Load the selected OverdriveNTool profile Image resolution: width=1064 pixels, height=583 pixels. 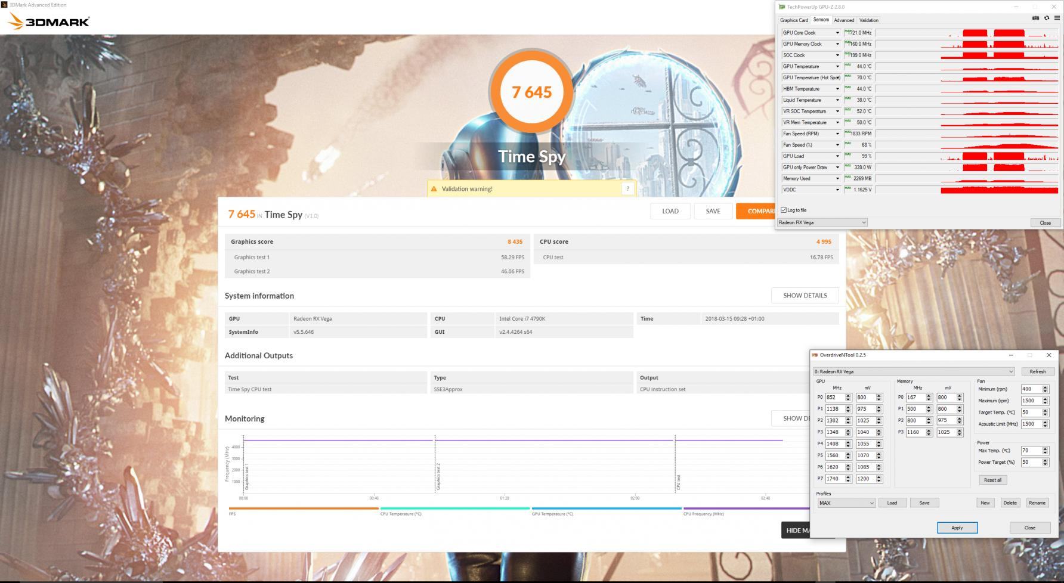point(892,503)
